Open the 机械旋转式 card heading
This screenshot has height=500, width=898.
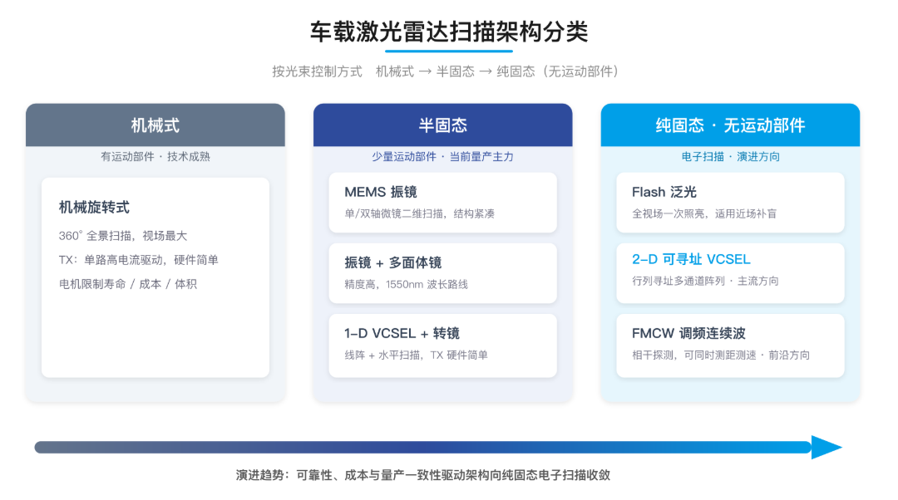95,207
